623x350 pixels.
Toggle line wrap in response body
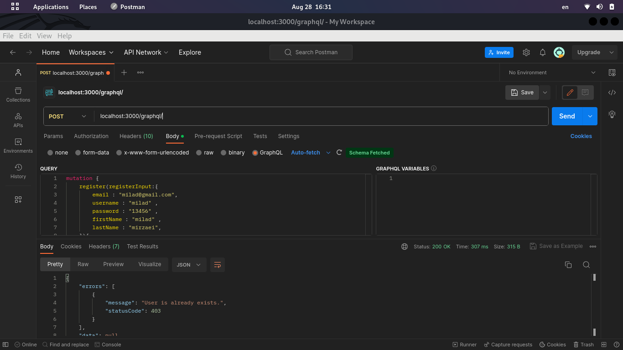pos(218,265)
